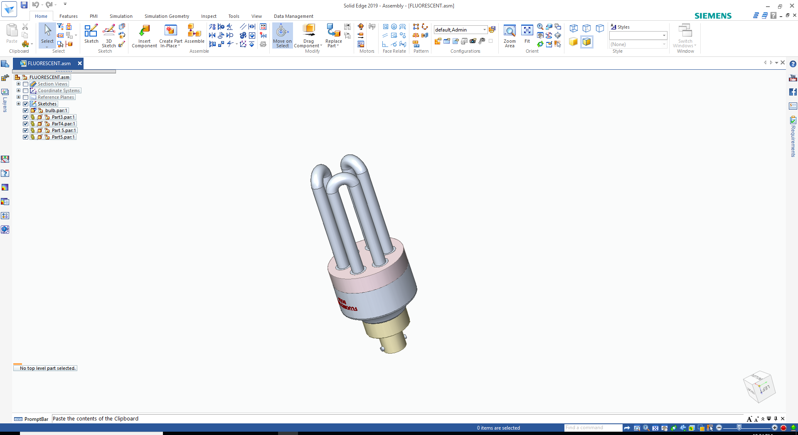798x435 pixels.
Task: Open default,Admin configuration dropdown
Action: pyautogui.click(x=485, y=30)
